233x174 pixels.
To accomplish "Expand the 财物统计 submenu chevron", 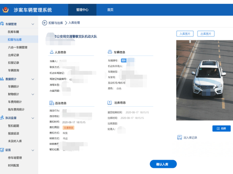I will 33,94.
